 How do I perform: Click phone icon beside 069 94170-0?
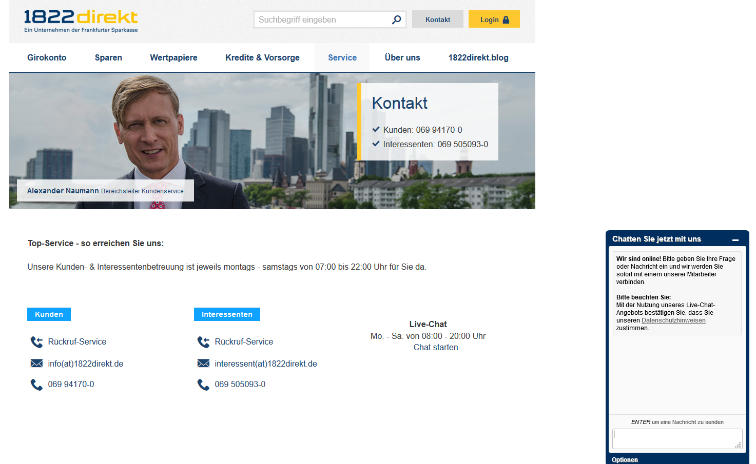tap(36, 385)
